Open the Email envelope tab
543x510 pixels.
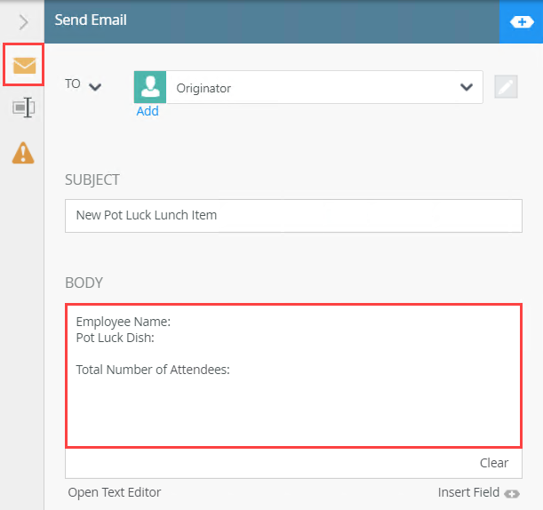(24, 65)
